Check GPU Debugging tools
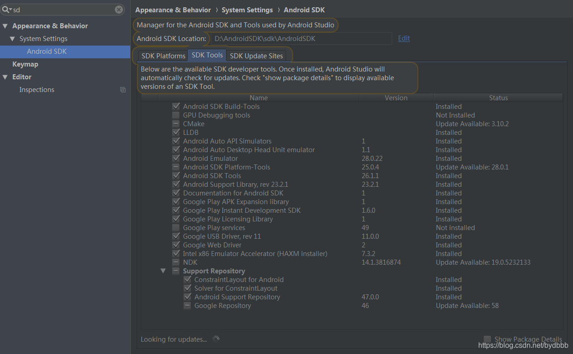The height and width of the screenshot is (354, 573). pyautogui.click(x=176, y=115)
